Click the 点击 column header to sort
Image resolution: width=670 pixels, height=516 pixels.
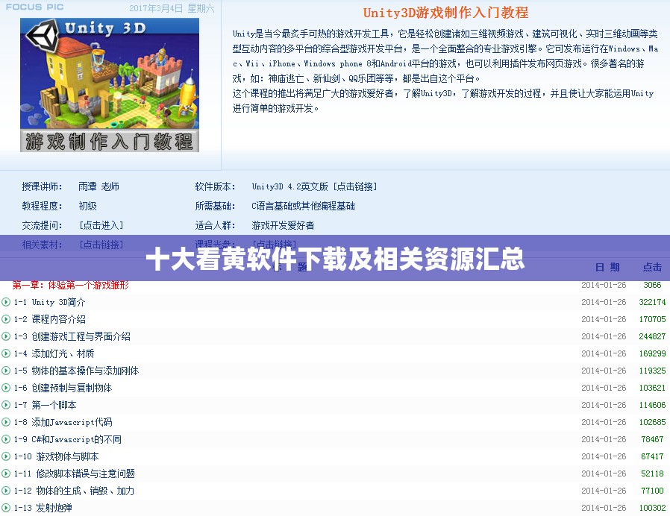coord(651,265)
